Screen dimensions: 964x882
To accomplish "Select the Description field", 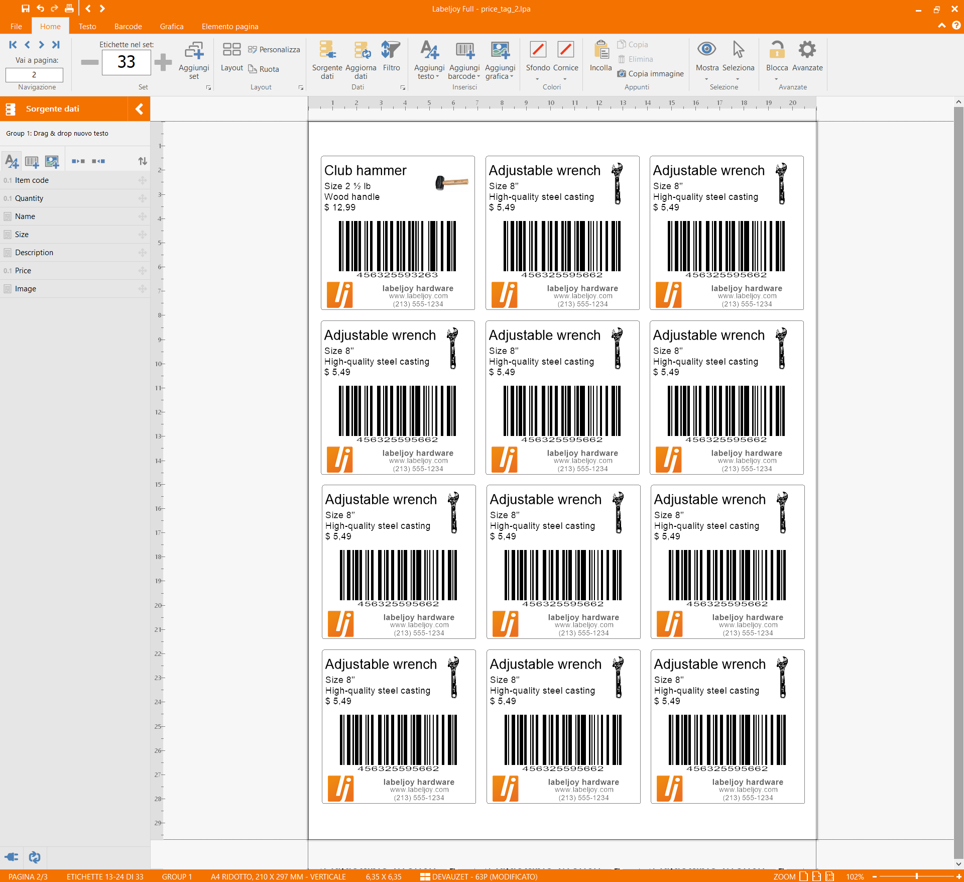I will [x=75, y=253].
